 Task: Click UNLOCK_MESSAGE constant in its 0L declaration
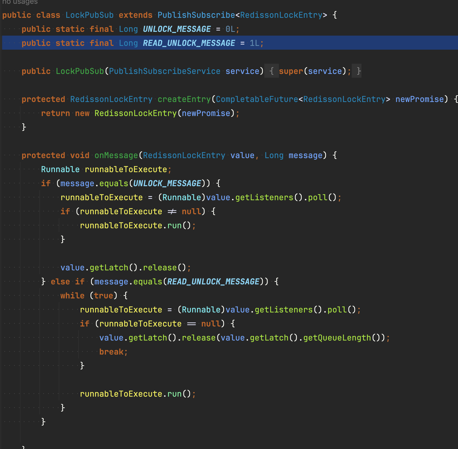(x=177, y=29)
